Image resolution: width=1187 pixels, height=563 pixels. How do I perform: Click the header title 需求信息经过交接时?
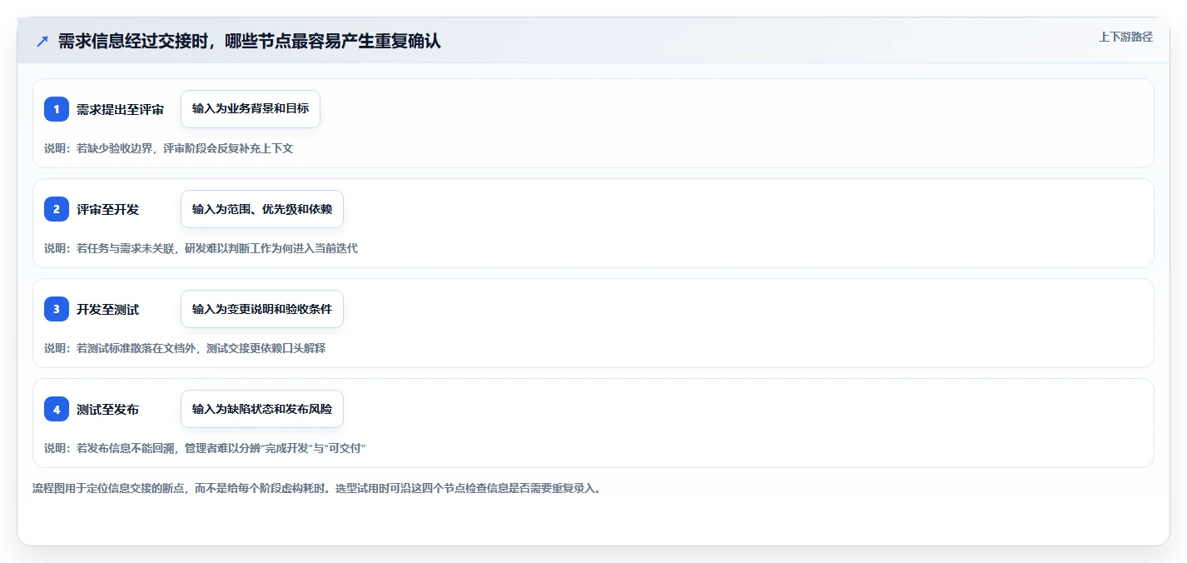tap(249, 42)
